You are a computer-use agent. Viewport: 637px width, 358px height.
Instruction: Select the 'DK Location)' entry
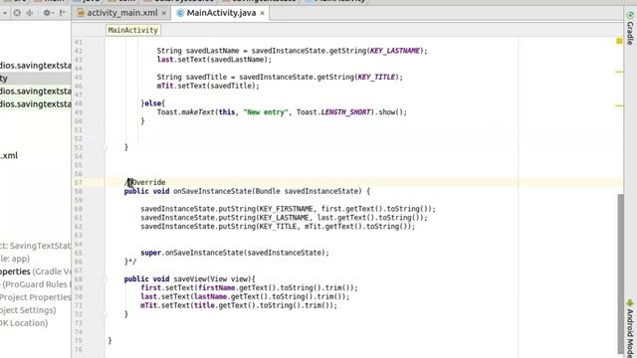[x=24, y=323]
